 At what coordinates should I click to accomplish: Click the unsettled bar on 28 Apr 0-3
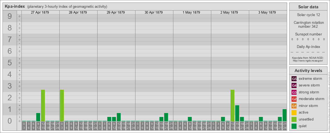[x=62, y=105]
